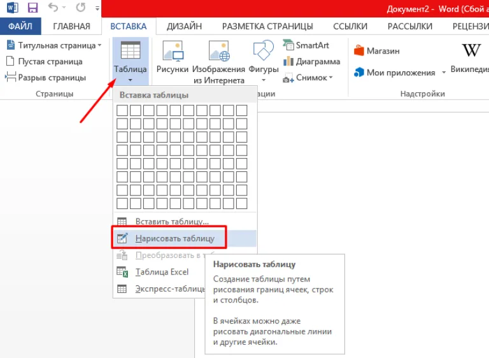Click the Excel spreadsheet icon in menu

pos(122,272)
